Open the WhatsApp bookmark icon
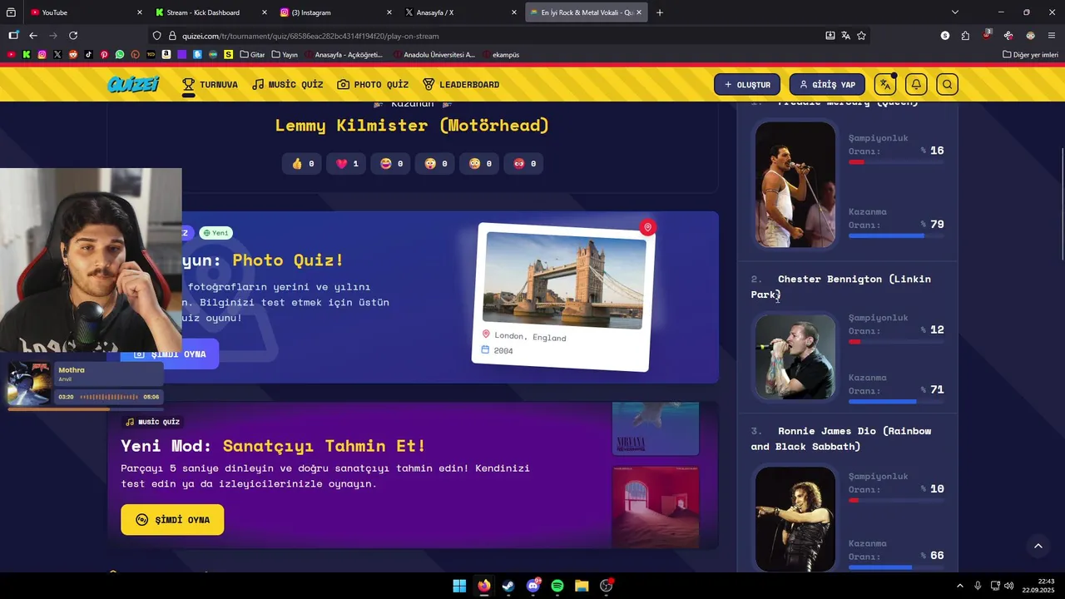 [x=120, y=55]
